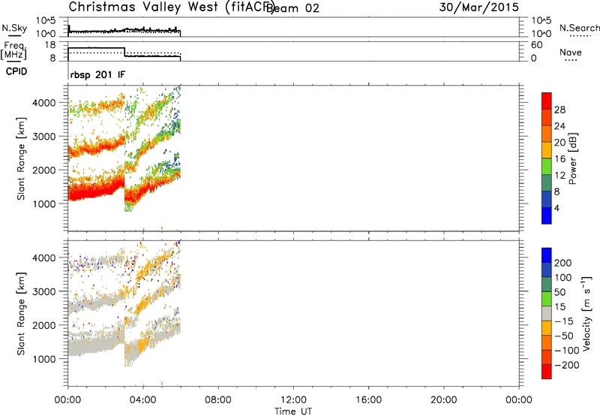
Task: Click the '08:00' time axis label
Action: pyautogui.click(x=218, y=400)
